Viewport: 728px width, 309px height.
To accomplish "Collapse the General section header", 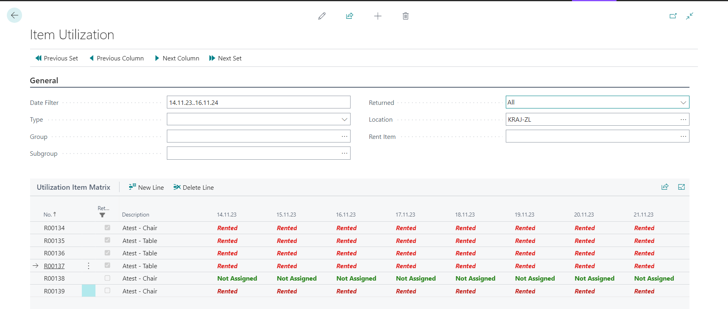I will pos(44,80).
